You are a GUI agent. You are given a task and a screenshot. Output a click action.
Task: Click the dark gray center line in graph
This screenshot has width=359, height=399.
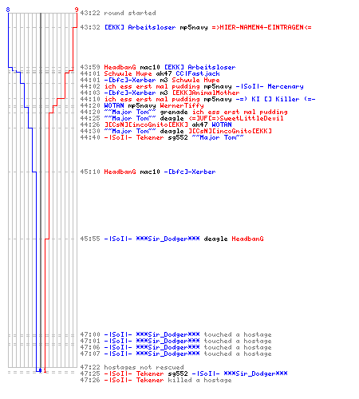41,192
